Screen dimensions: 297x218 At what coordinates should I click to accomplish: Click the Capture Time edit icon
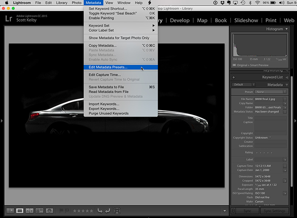(285, 166)
